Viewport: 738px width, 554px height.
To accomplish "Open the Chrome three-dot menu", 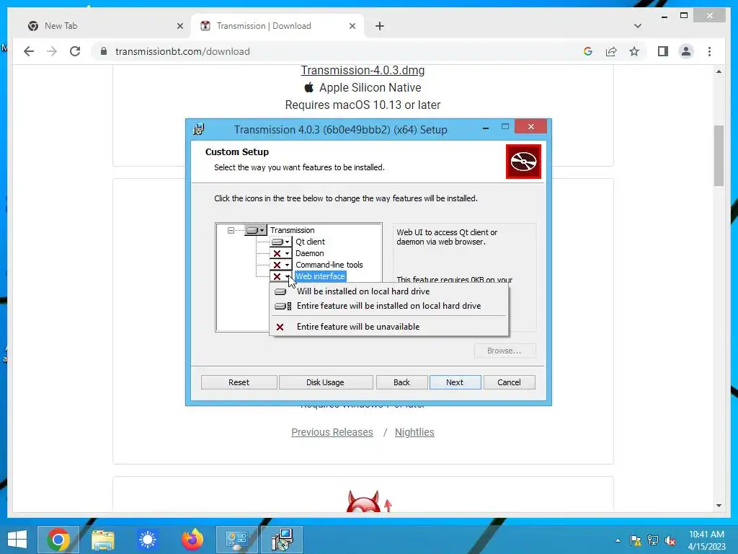I will [x=709, y=51].
